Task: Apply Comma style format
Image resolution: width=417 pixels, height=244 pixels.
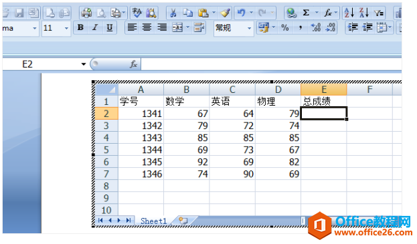Action: [301, 27]
